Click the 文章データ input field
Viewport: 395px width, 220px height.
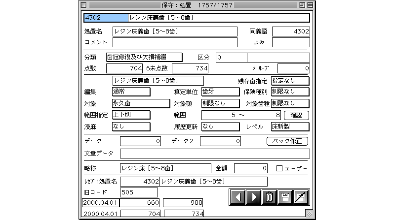click(215, 153)
